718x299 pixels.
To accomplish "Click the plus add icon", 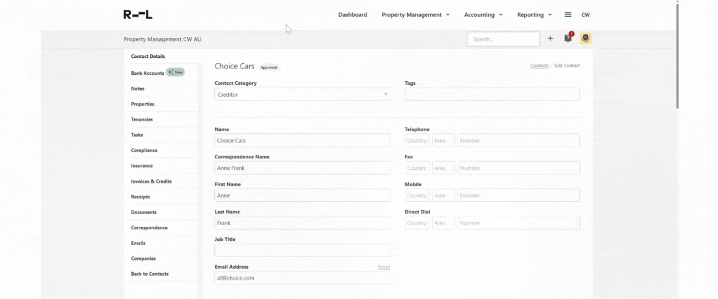I will pyautogui.click(x=550, y=38).
